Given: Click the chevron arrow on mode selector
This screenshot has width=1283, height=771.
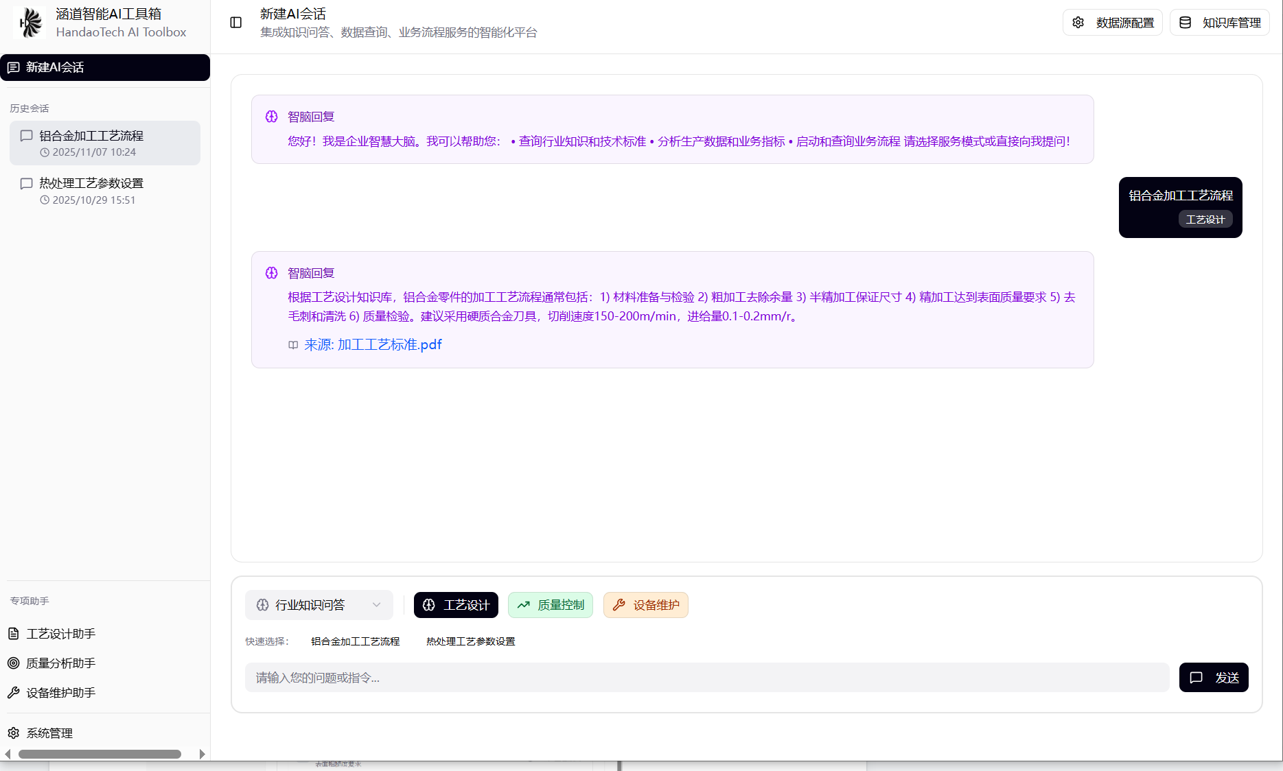Looking at the screenshot, I should click(x=376, y=605).
